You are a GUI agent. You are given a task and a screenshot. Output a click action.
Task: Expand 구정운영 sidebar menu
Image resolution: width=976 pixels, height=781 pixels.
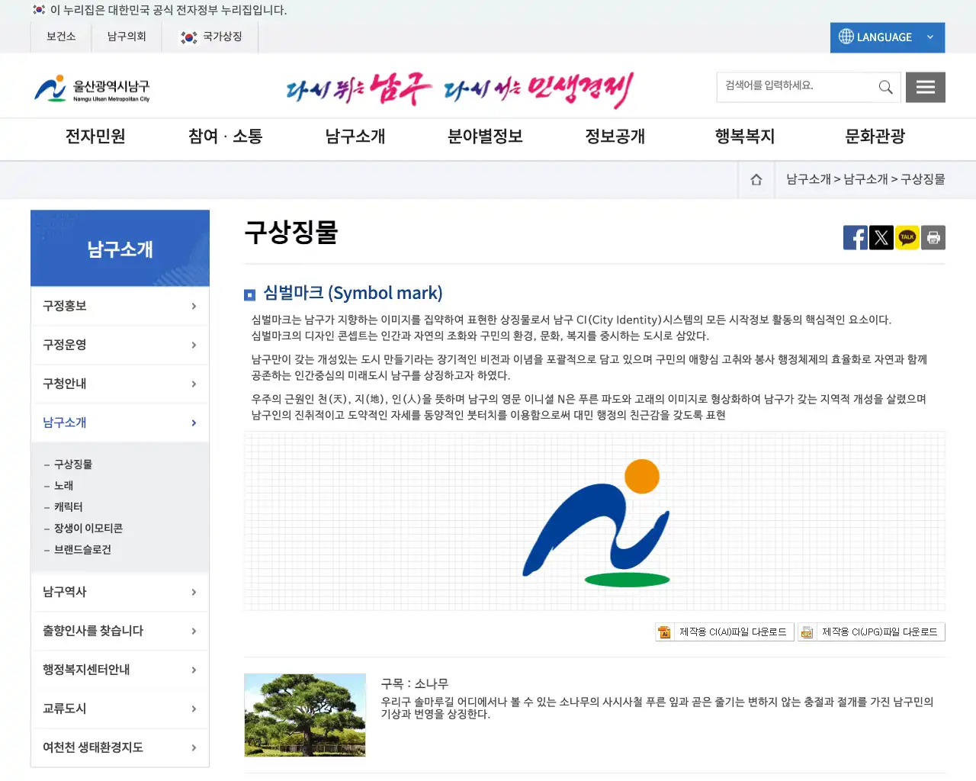click(x=120, y=345)
